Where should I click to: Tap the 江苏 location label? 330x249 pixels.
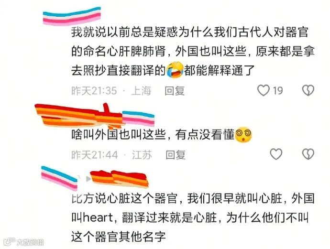[142, 155]
